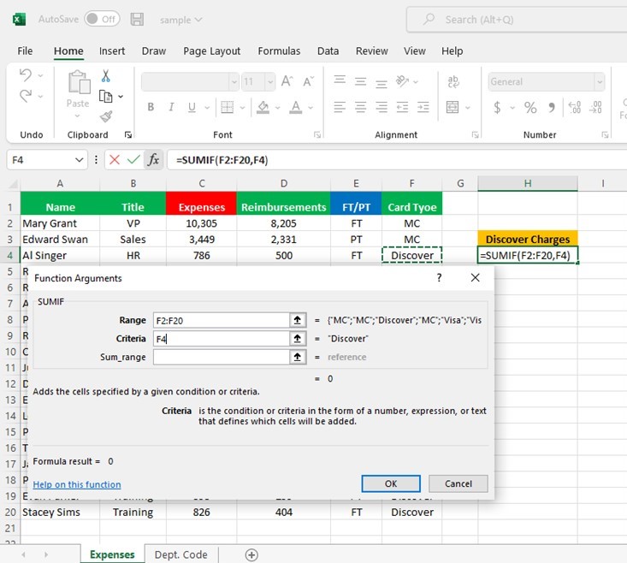Click the Bottom Align icon
This screenshot has height=563, width=627.
pos(382,83)
